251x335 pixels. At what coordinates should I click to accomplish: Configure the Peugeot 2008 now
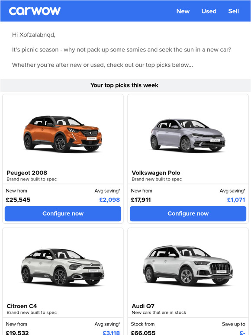(x=63, y=213)
